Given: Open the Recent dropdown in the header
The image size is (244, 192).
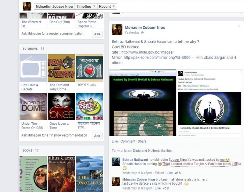Looking at the screenshot, I should point(107,7).
